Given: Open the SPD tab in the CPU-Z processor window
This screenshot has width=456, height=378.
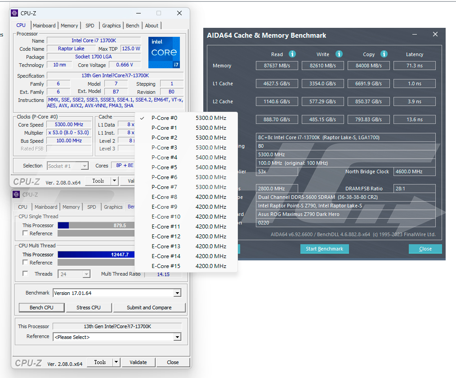Looking at the screenshot, I should pos(90,26).
